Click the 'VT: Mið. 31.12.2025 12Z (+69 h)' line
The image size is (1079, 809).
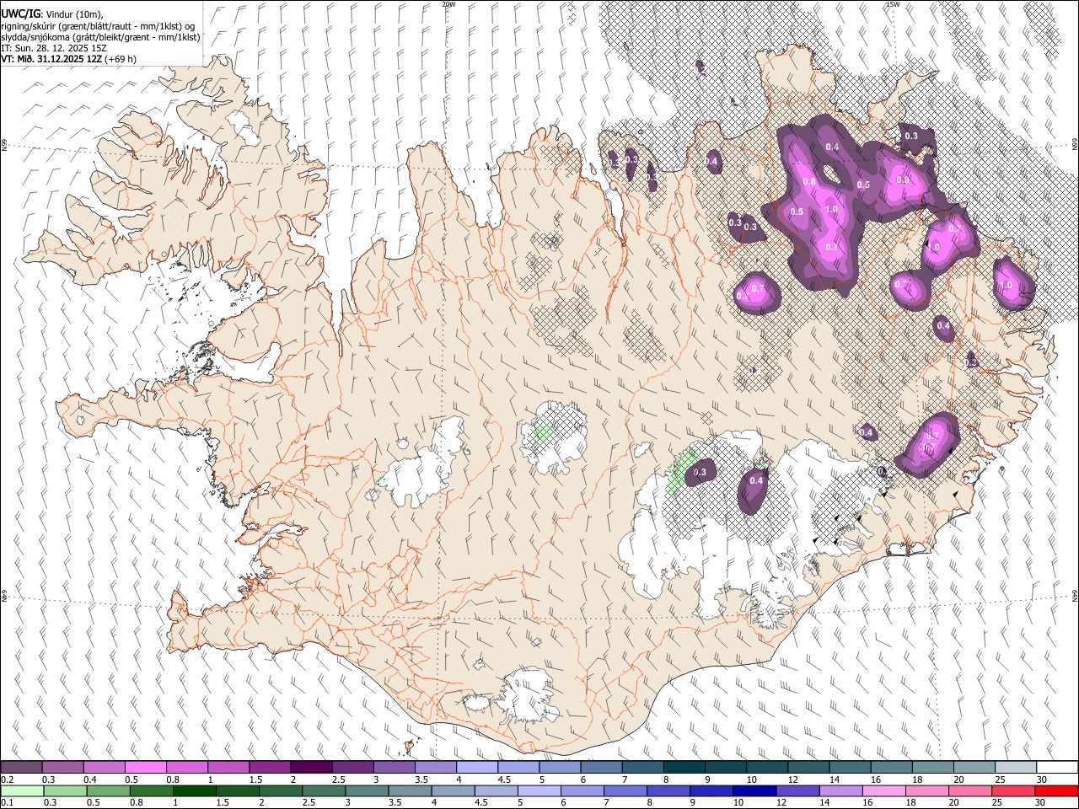click(69, 59)
